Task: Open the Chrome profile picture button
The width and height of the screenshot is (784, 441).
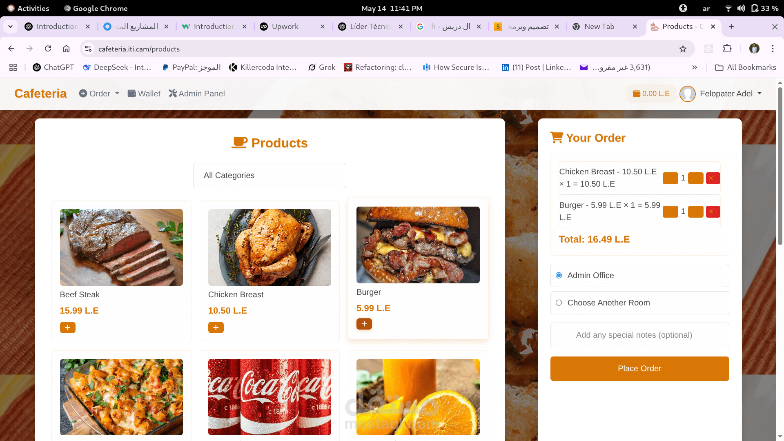Action: 754,49
